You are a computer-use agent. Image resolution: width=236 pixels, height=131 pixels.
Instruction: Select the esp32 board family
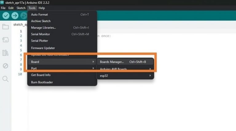125,76
